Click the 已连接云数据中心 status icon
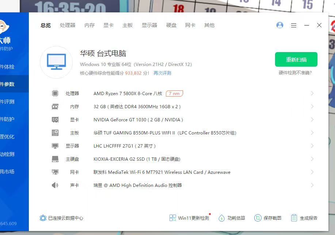This screenshot has width=335, height=235. pos(43,218)
